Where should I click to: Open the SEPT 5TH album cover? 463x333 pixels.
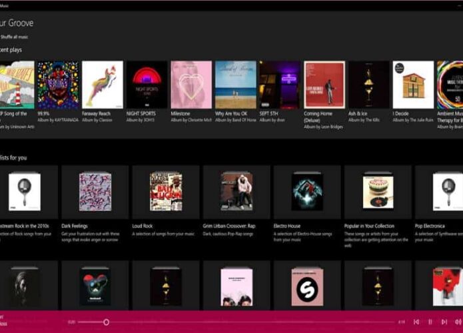(x=280, y=85)
